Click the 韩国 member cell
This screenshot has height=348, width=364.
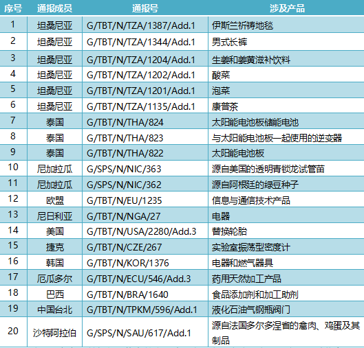55,263
